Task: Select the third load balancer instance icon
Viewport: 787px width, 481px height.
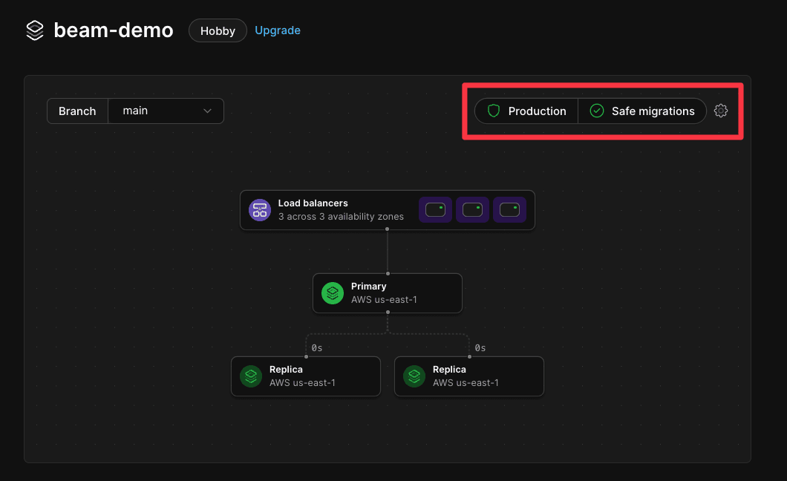Action: click(509, 209)
